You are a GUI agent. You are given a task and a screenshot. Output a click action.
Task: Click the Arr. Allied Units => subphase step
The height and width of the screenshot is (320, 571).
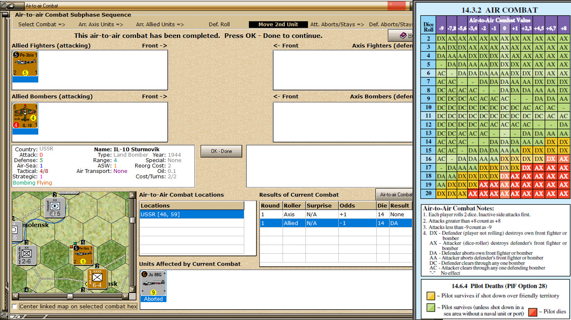click(x=160, y=24)
